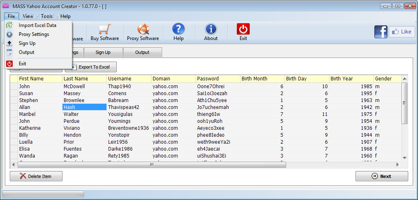The height and width of the screenshot is (200, 418).
Task: Click the bottom progress bar
Action: coord(43,193)
